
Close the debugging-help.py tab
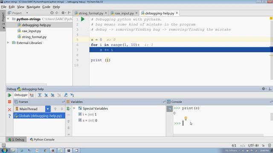177,13
